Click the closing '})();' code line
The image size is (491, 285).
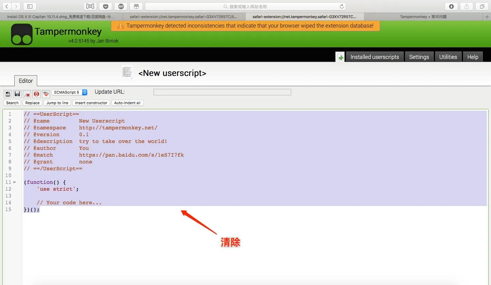click(32, 209)
